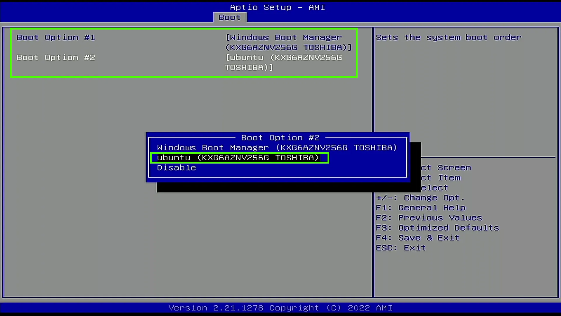561x316 pixels.
Task: Open Boot Option #1 Windows Boot Manager value
Action: click(x=288, y=42)
